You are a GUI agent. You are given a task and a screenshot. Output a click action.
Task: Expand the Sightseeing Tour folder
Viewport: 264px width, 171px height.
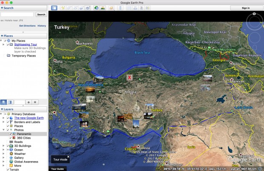click(x=3, y=45)
